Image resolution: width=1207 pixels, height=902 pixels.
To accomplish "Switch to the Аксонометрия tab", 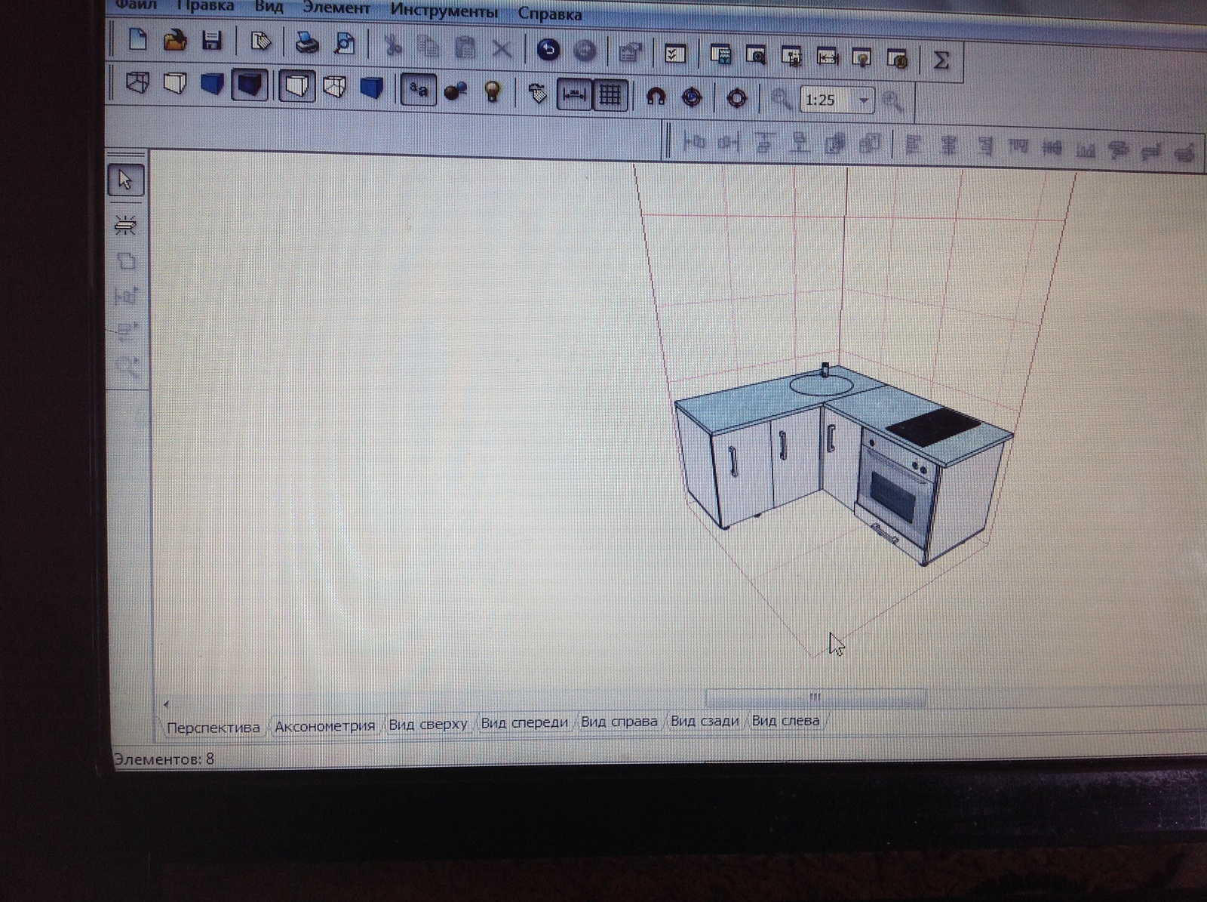I will pos(324,726).
